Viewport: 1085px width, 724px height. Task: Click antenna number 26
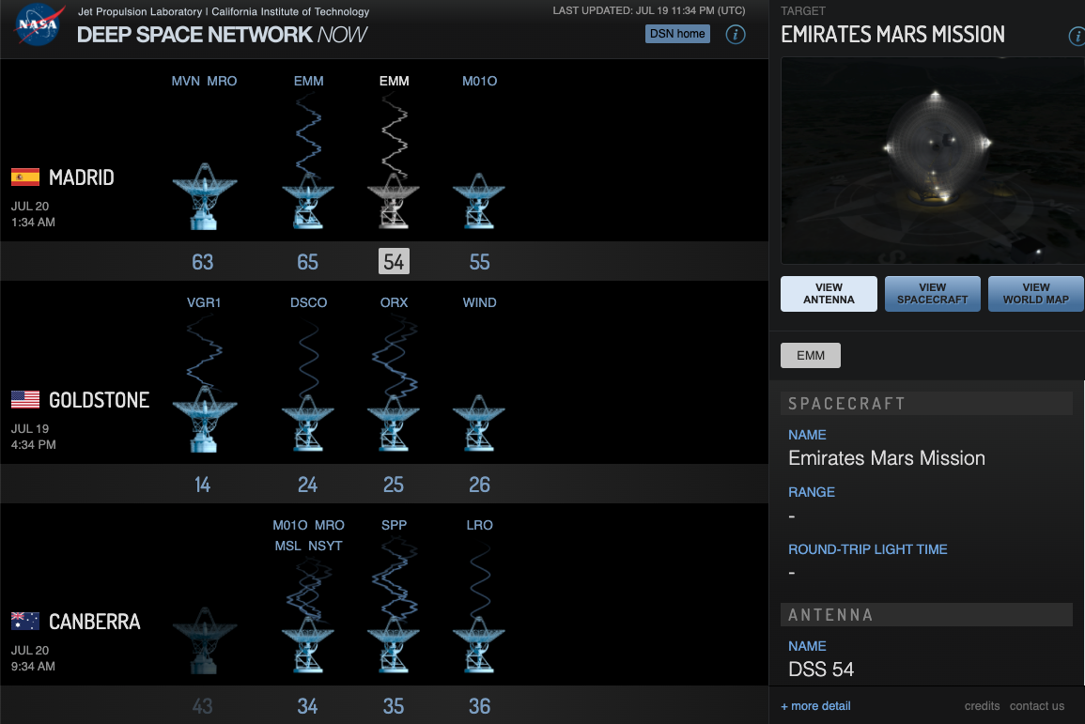click(x=479, y=485)
